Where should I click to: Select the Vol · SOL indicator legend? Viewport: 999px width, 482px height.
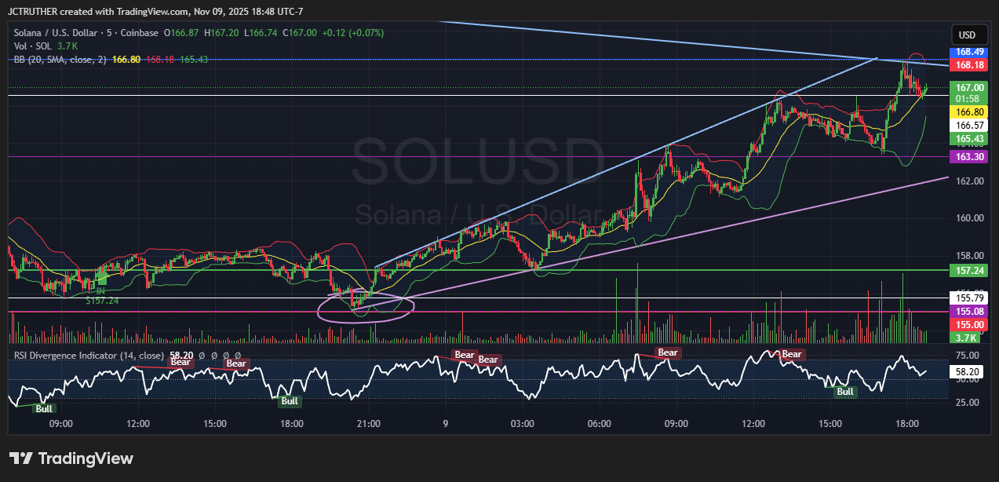click(x=32, y=46)
